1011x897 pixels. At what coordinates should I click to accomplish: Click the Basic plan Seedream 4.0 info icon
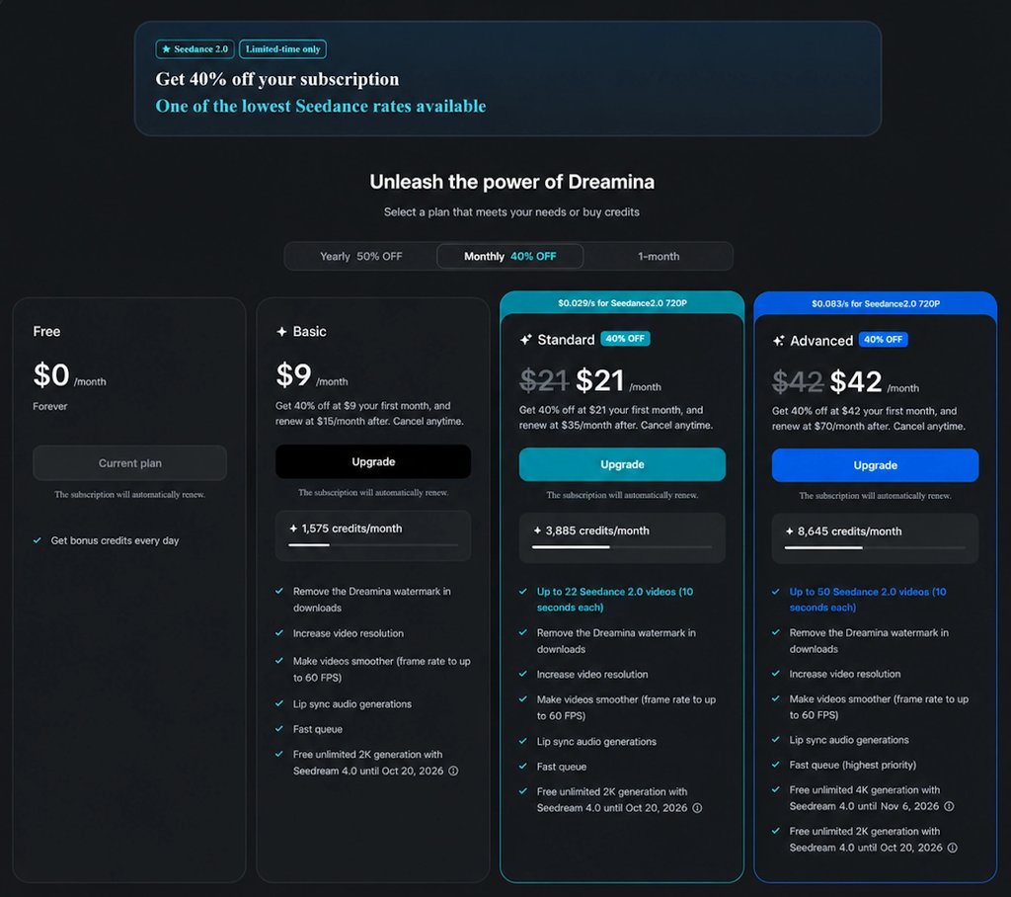(453, 772)
